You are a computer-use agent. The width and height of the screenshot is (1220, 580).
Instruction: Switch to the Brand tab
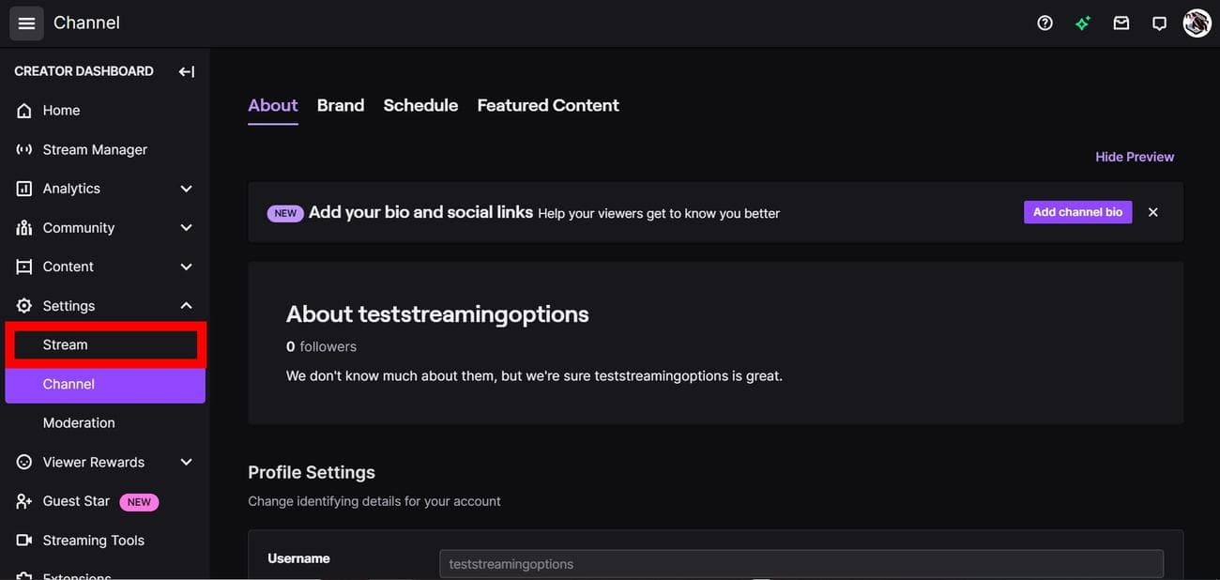(340, 105)
